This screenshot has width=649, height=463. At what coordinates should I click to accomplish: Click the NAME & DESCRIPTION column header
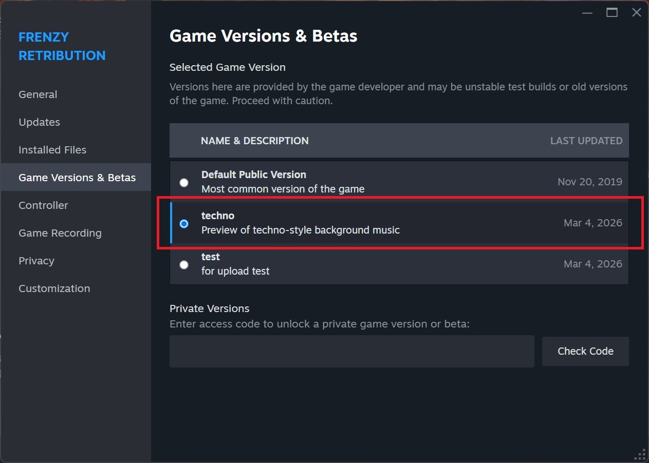[x=254, y=141]
